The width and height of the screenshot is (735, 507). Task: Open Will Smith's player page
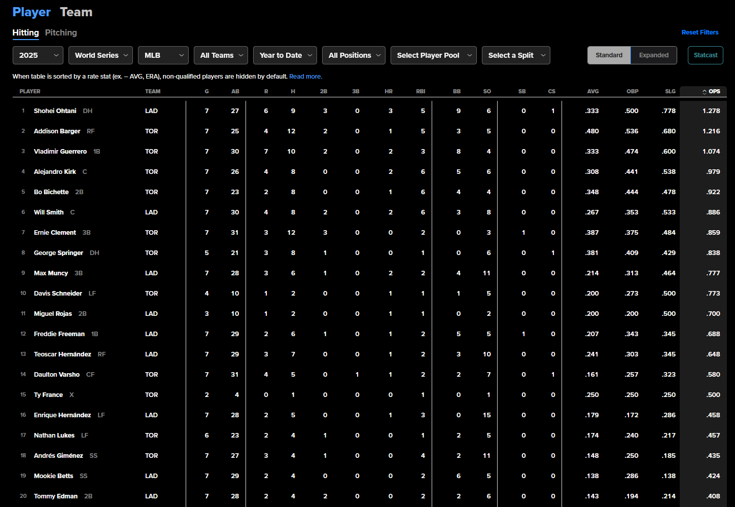click(x=49, y=212)
